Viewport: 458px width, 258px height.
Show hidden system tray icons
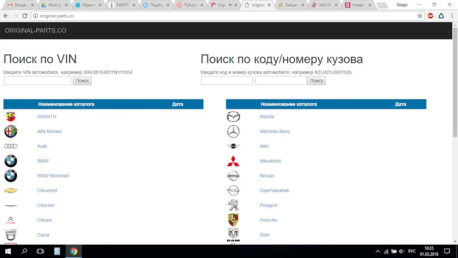pyautogui.click(x=378, y=251)
